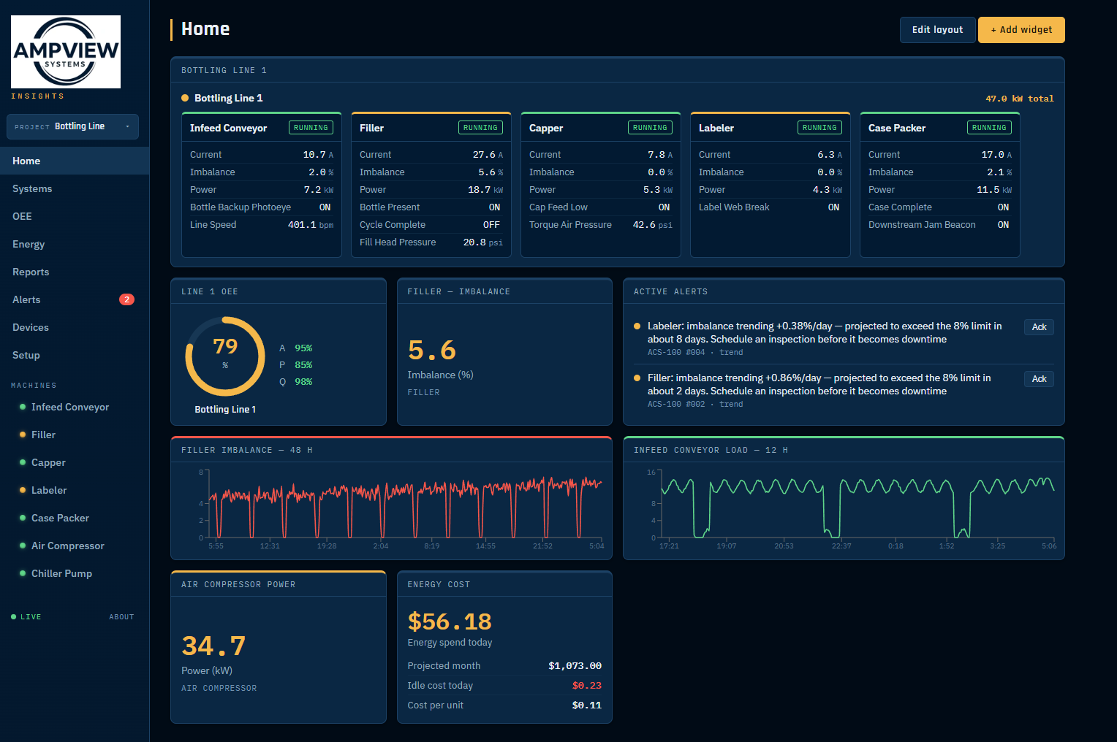This screenshot has width=1117, height=742.
Task: Click the Filler RUNNING status badge
Action: pos(480,128)
